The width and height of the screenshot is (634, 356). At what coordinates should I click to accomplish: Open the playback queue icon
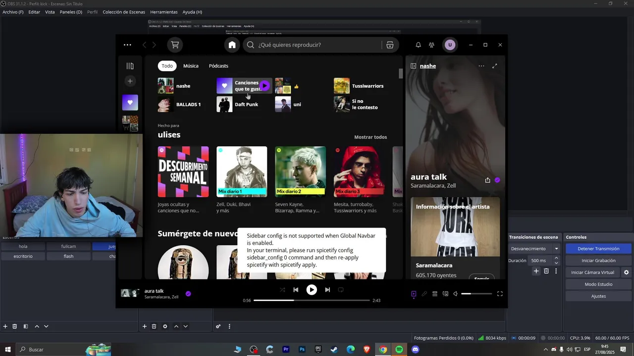tap(435, 294)
